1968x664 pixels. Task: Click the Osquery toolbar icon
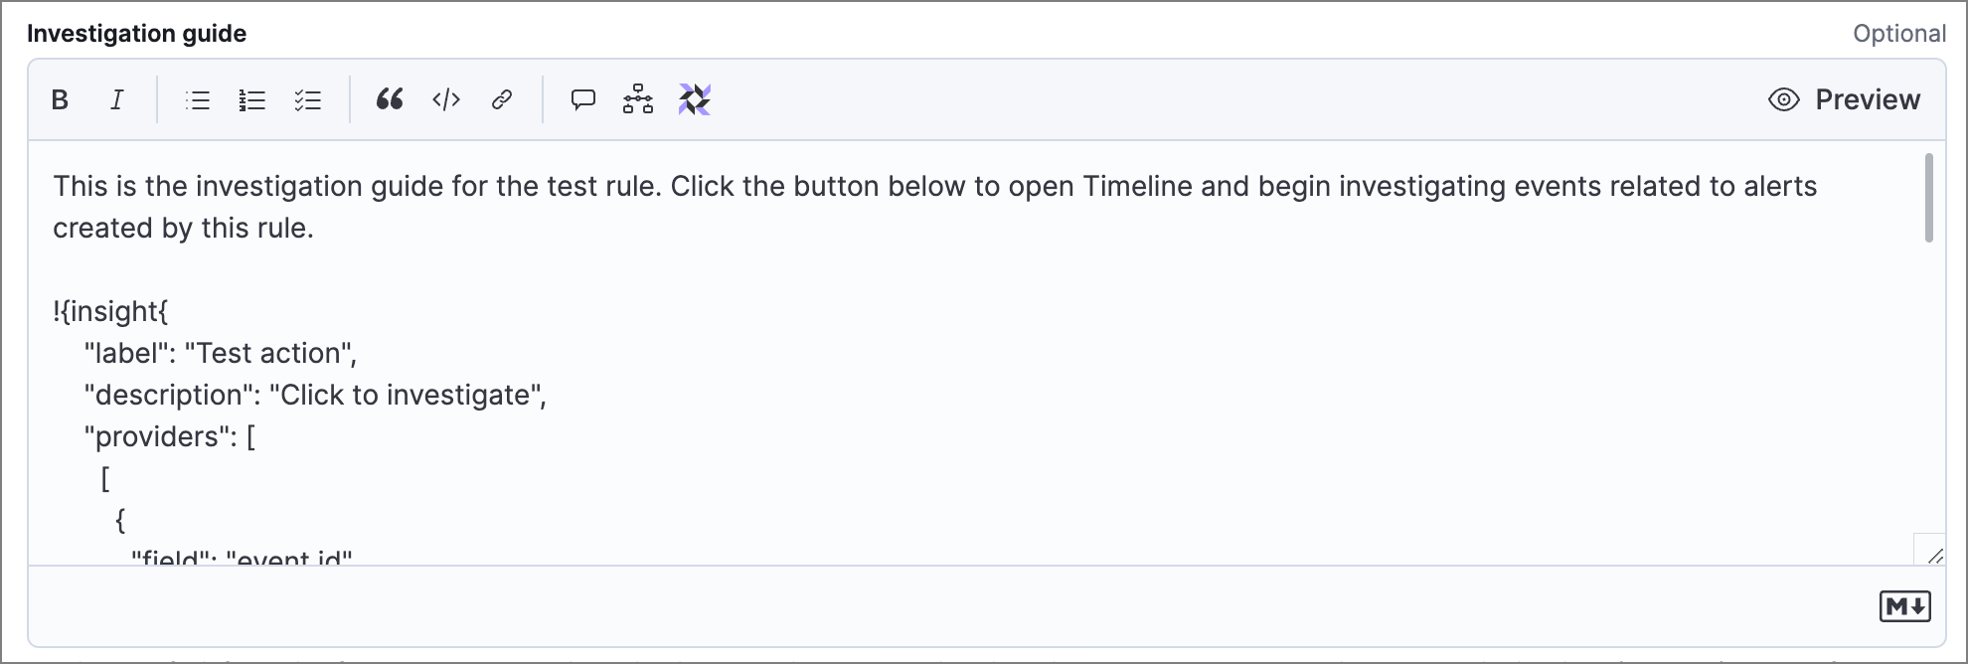point(695,99)
